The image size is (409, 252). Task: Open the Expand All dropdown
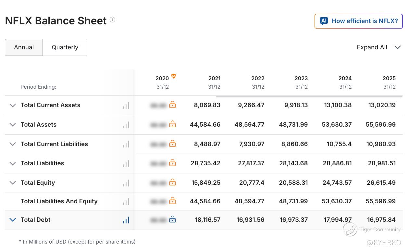click(378, 47)
